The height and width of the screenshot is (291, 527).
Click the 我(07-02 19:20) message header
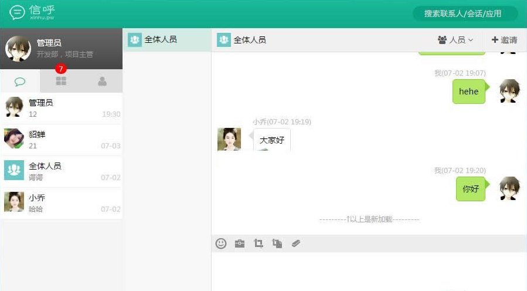point(460,171)
